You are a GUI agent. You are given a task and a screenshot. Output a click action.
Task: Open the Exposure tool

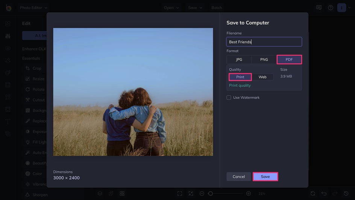coord(35,131)
